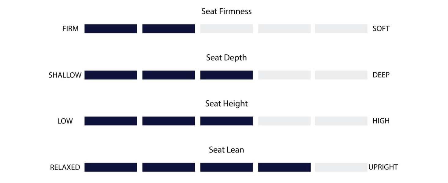Screen dimensions: 448x183
Task: Click the HIGH label
Action: click(x=381, y=121)
